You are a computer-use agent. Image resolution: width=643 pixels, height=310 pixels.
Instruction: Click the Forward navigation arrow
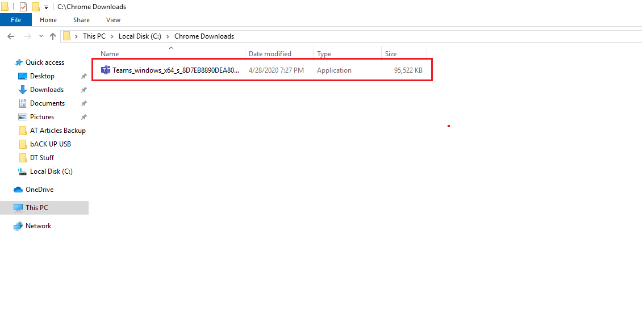[x=28, y=36]
